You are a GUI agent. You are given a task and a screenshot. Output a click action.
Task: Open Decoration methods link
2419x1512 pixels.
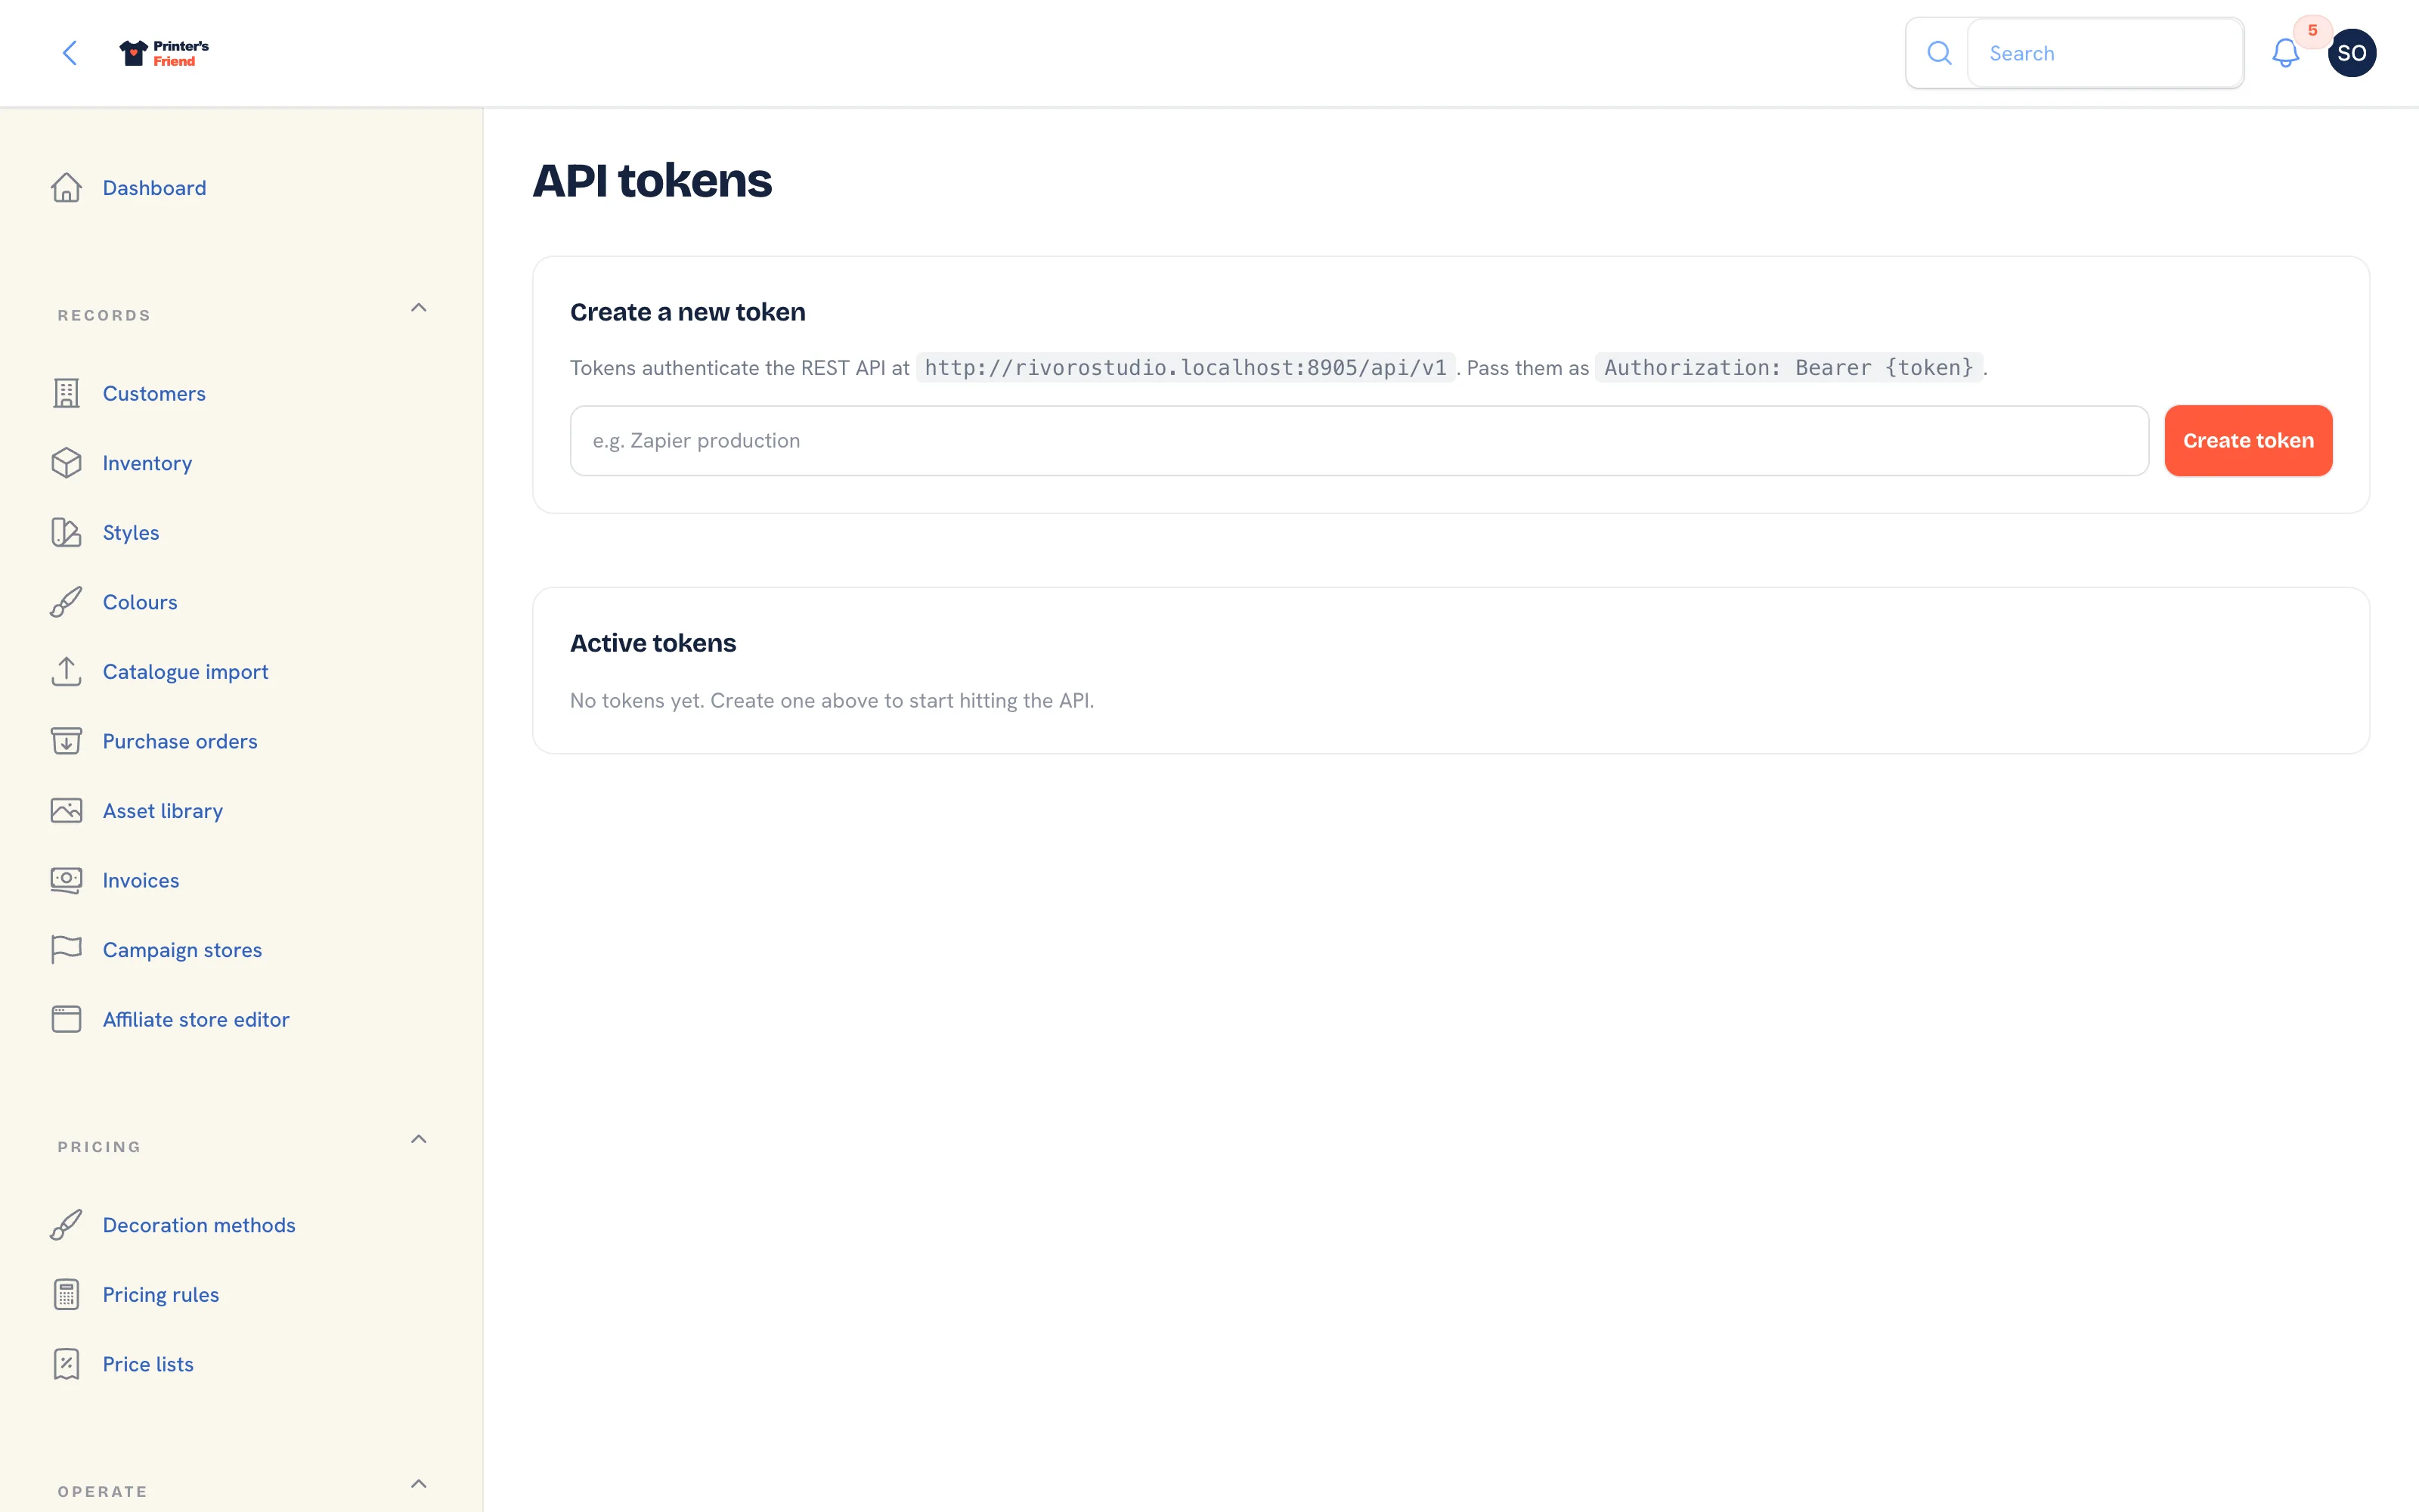(x=199, y=1225)
